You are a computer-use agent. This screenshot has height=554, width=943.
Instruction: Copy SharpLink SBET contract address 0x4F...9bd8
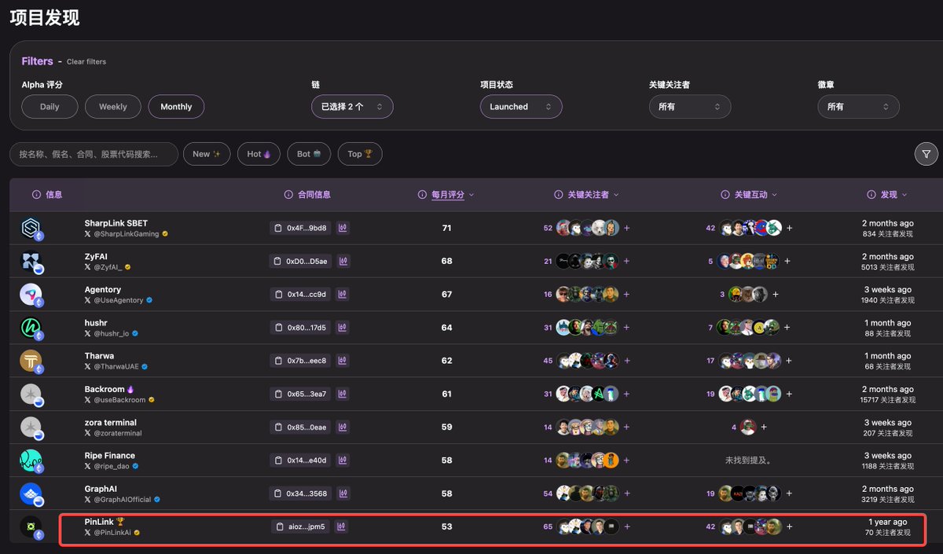300,228
